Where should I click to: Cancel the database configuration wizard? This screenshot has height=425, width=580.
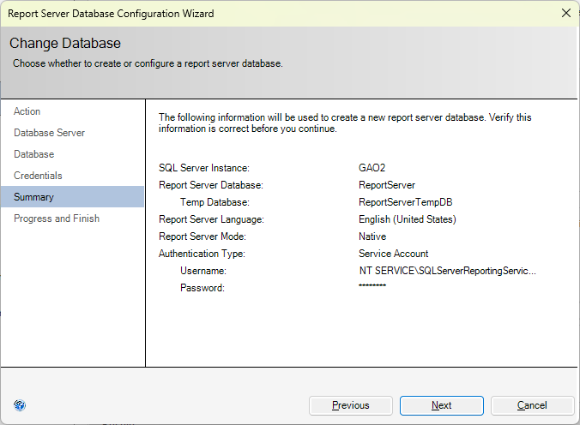coord(532,405)
